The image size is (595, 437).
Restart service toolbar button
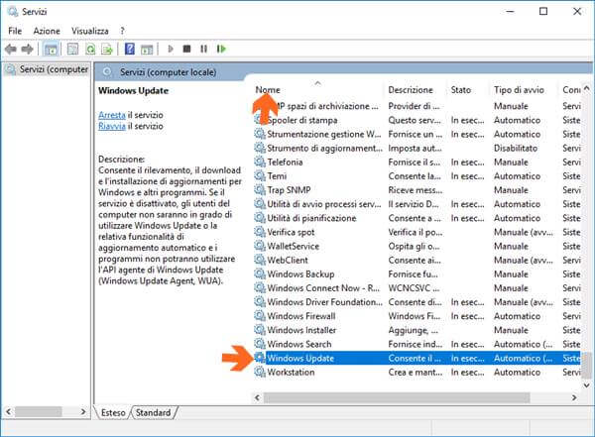pos(221,49)
